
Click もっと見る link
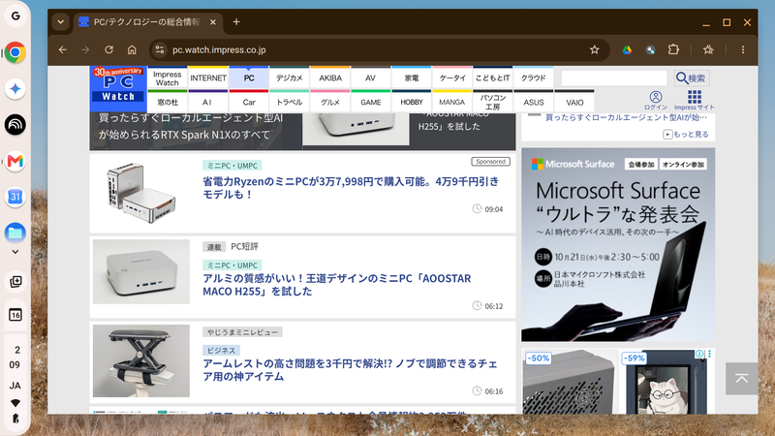[x=686, y=134]
